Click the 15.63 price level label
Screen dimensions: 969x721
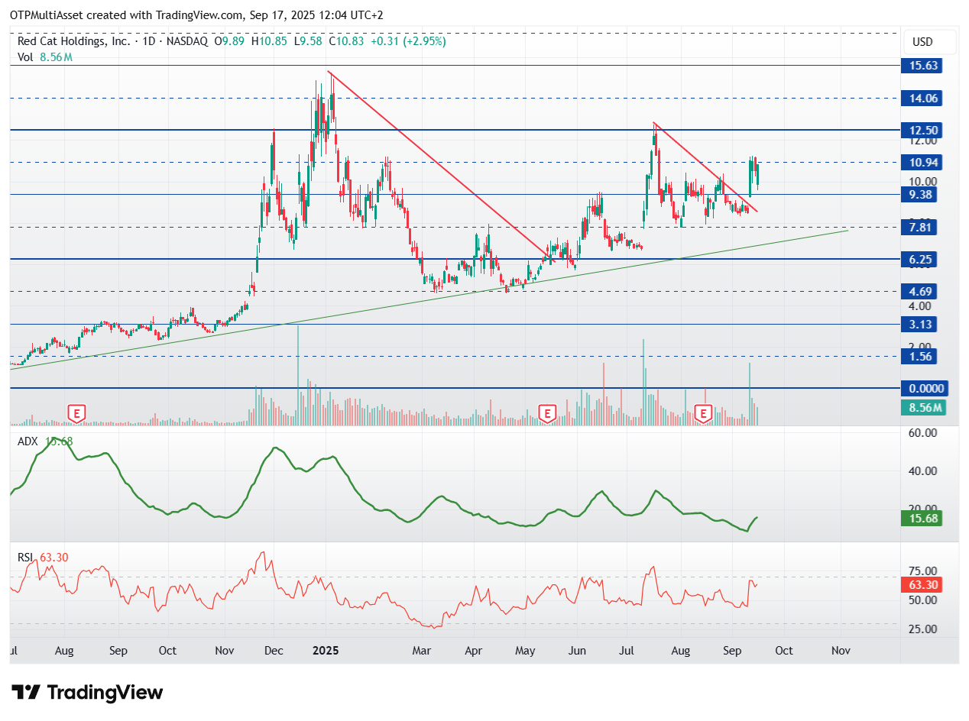923,66
